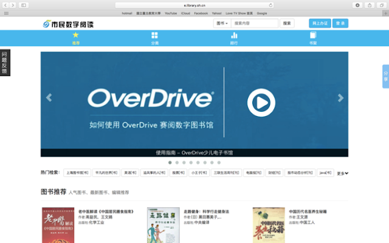Expand 更多 hot searches
Viewport: 389px width, 243px height.
click(342, 173)
